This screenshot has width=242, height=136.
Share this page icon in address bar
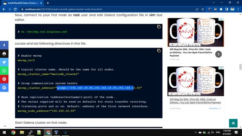(197, 9)
